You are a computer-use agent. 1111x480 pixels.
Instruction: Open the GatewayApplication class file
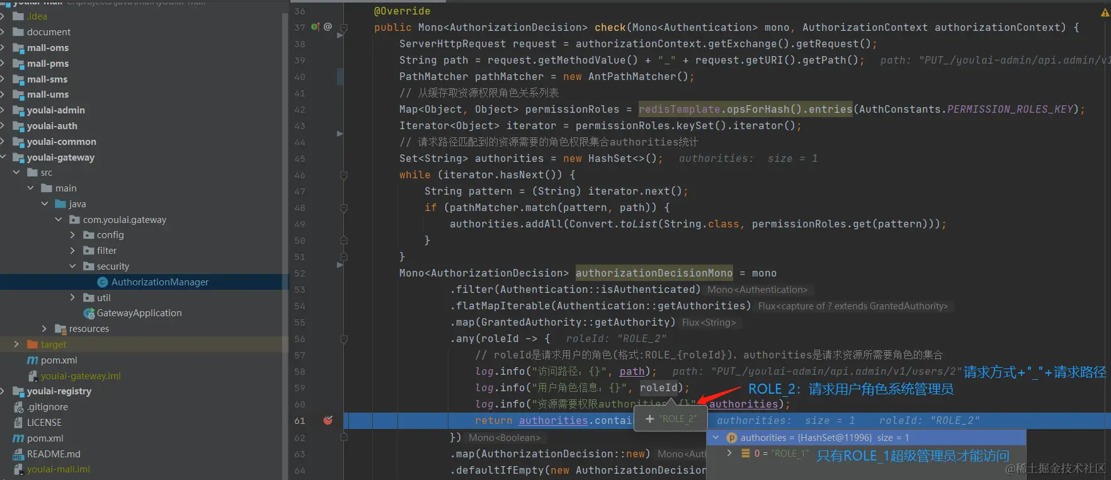tap(139, 313)
